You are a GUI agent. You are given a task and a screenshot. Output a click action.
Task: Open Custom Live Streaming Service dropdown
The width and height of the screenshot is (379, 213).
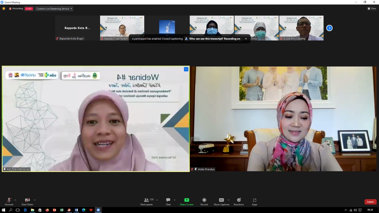[x=54, y=9]
